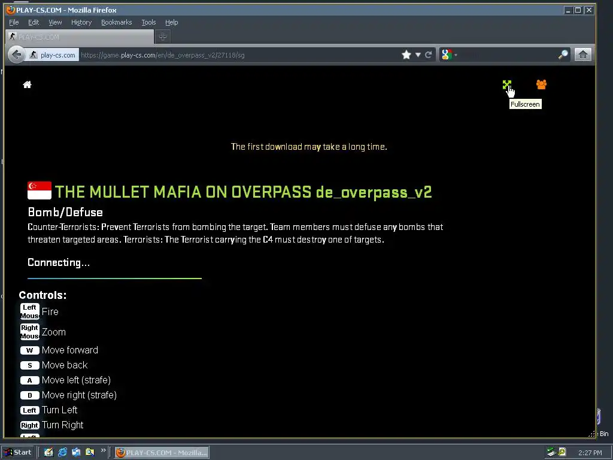The width and height of the screenshot is (613, 460).
Task: Click the server title THE MULLET MAFIA heading
Action: click(x=243, y=192)
